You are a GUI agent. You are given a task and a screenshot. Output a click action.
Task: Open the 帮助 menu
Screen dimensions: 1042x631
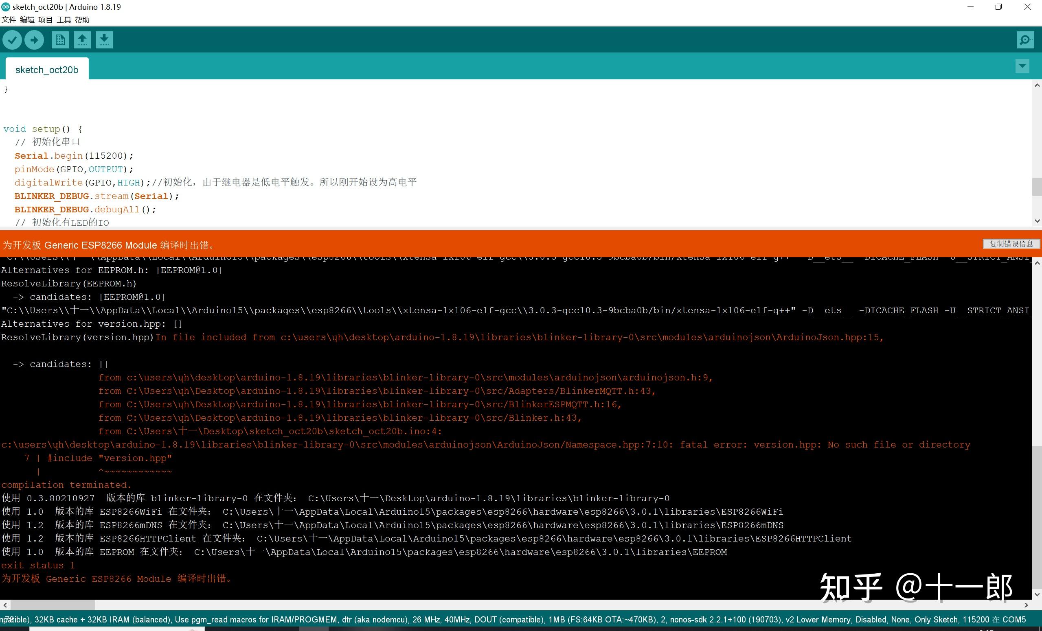(x=82, y=20)
